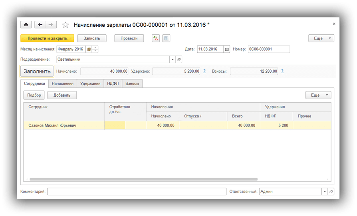Expand the Подразделение dropdown list
Image resolution: width=357 pixels, height=216 pixels.
pos(173,59)
